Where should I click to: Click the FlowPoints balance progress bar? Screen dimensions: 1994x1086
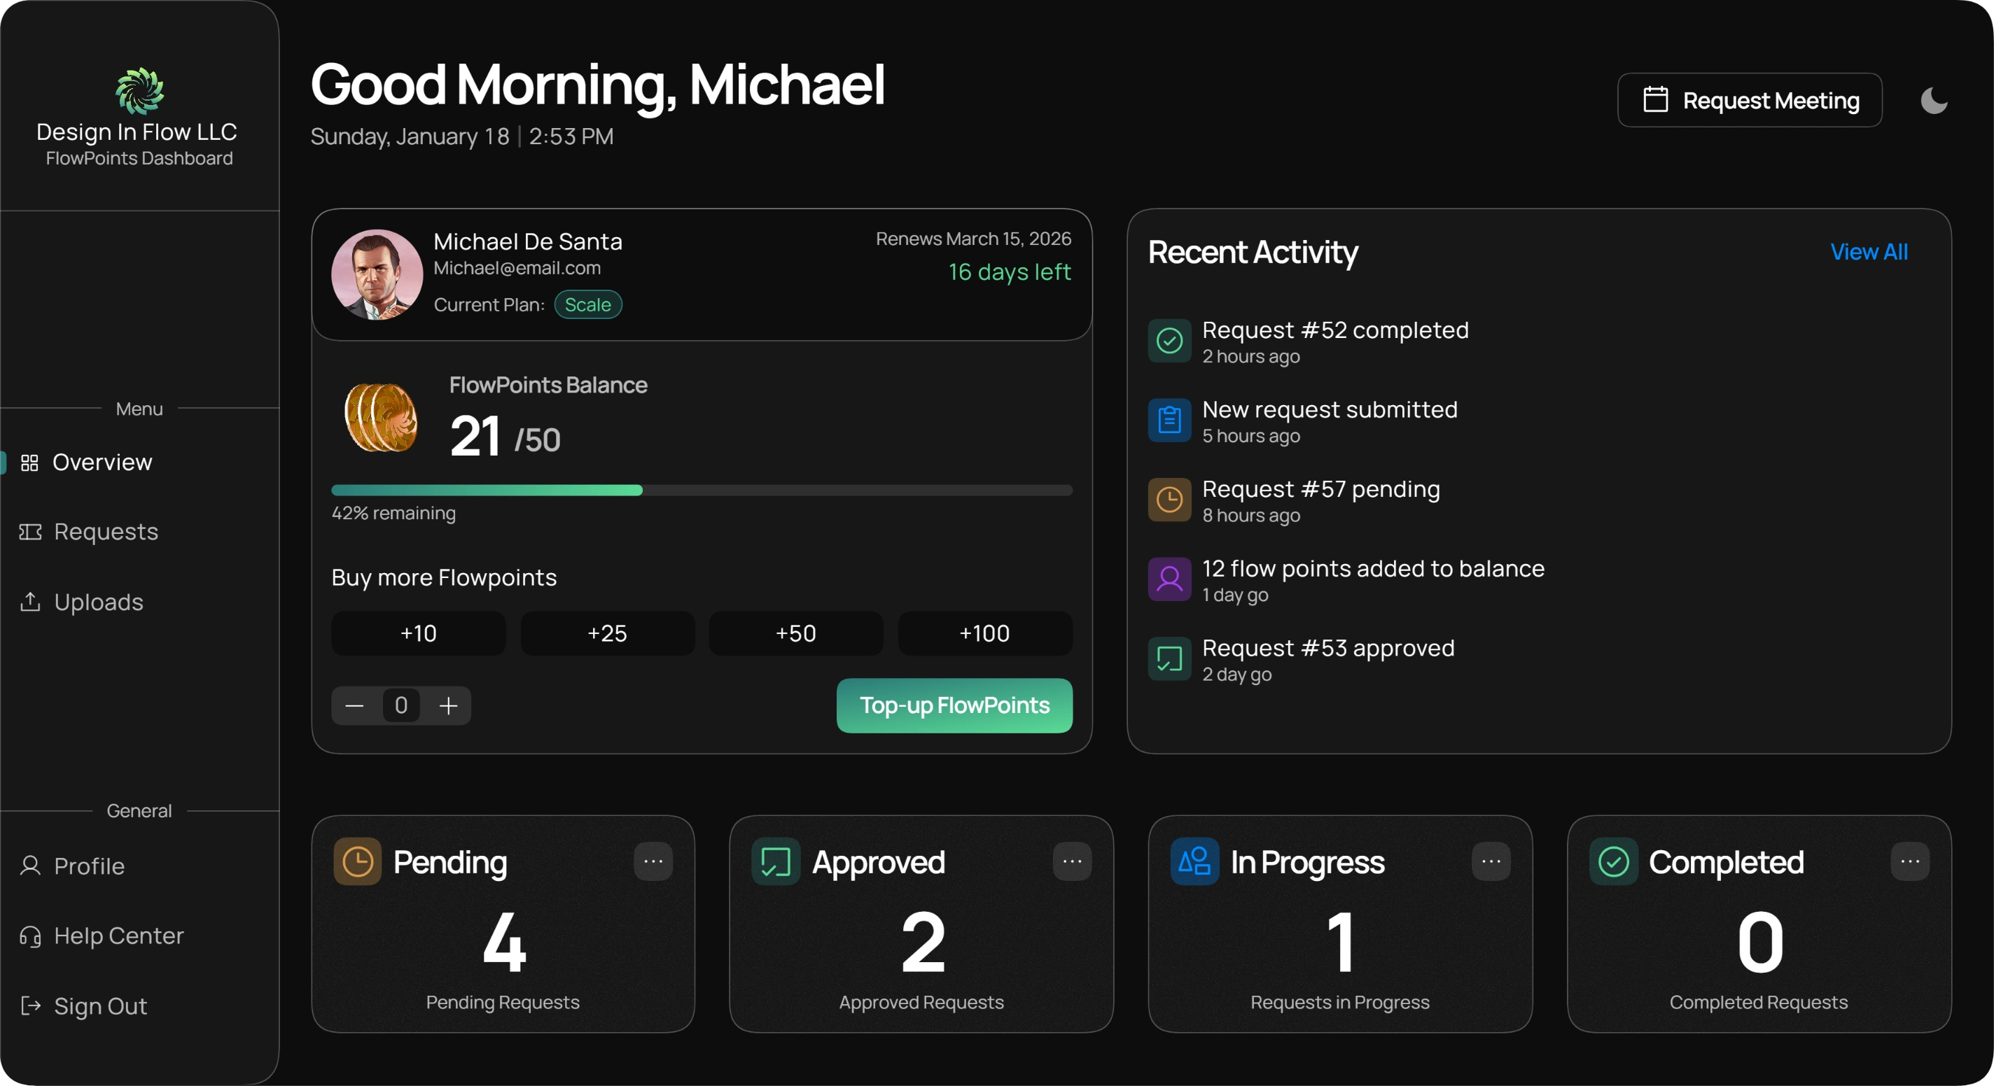click(702, 491)
